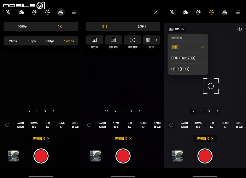The width and height of the screenshot is (246, 178).
Task: Adjust 3100 WB in right screen
Action: pyautogui.click(x=239, y=125)
